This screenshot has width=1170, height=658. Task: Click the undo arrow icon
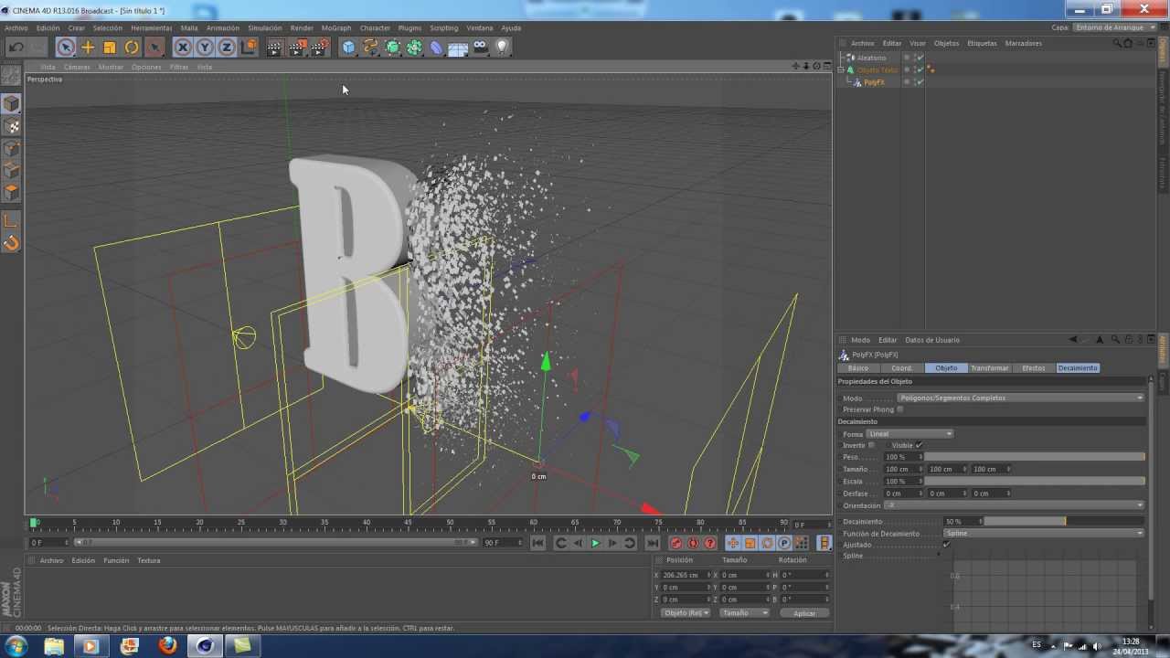pyautogui.click(x=16, y=48)
